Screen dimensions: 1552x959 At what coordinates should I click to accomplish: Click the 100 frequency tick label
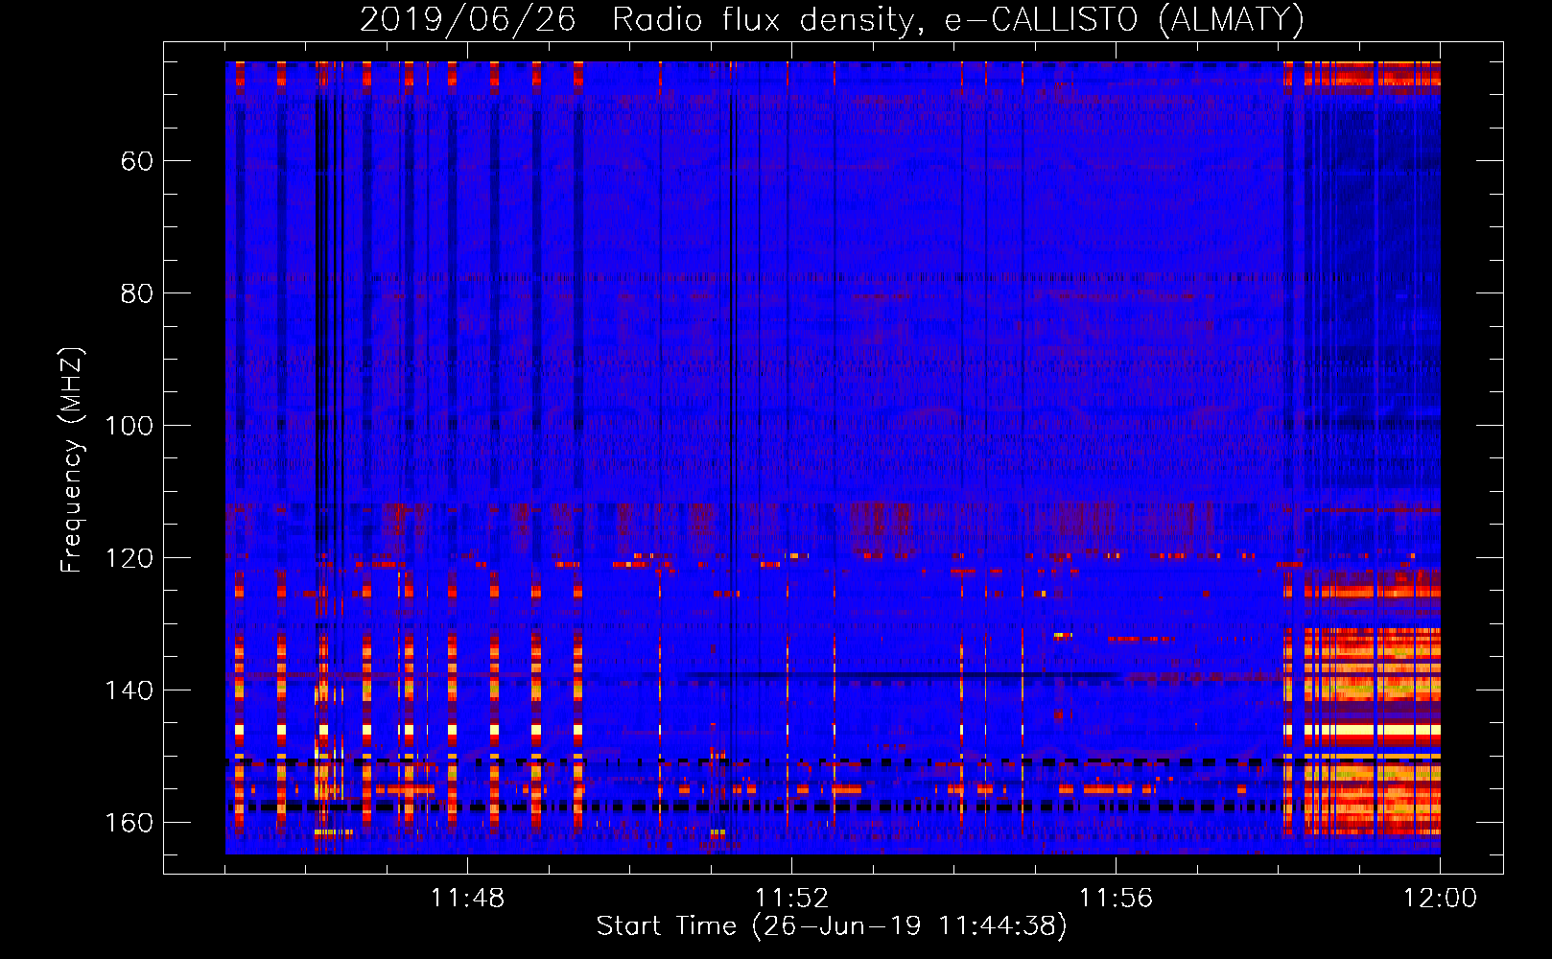coord(129,426)
